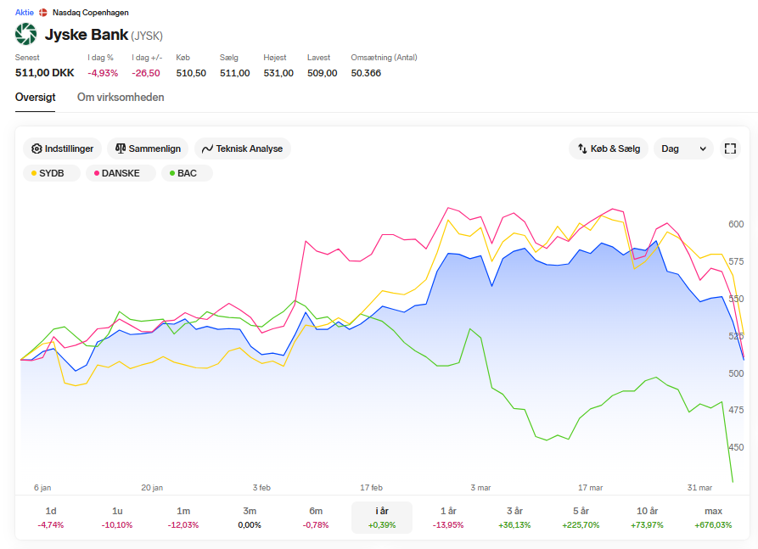Screen dimensions: 758x549
Task: Select the i år time range
Action: click(x=382, y=517)
